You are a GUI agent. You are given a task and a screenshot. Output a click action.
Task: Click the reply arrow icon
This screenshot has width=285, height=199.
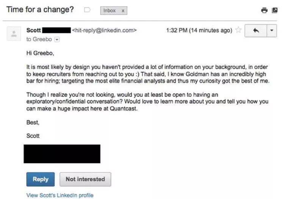point(256,31)
